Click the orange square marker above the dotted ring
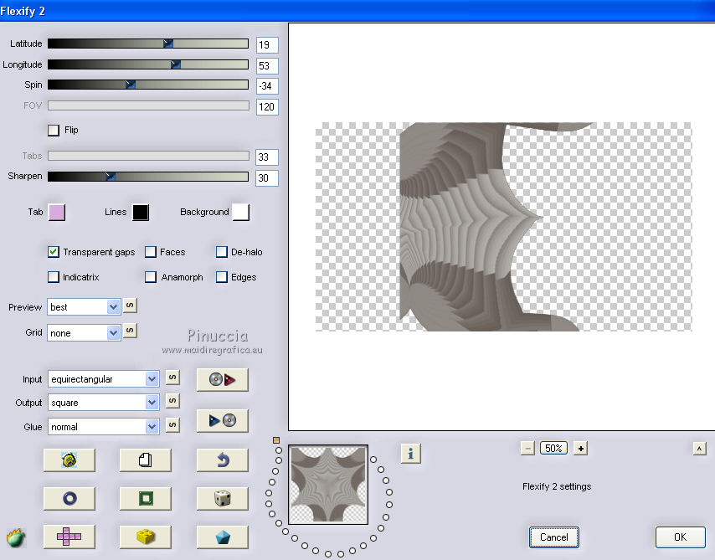715x560 pixels. click(x=276, y=440)
